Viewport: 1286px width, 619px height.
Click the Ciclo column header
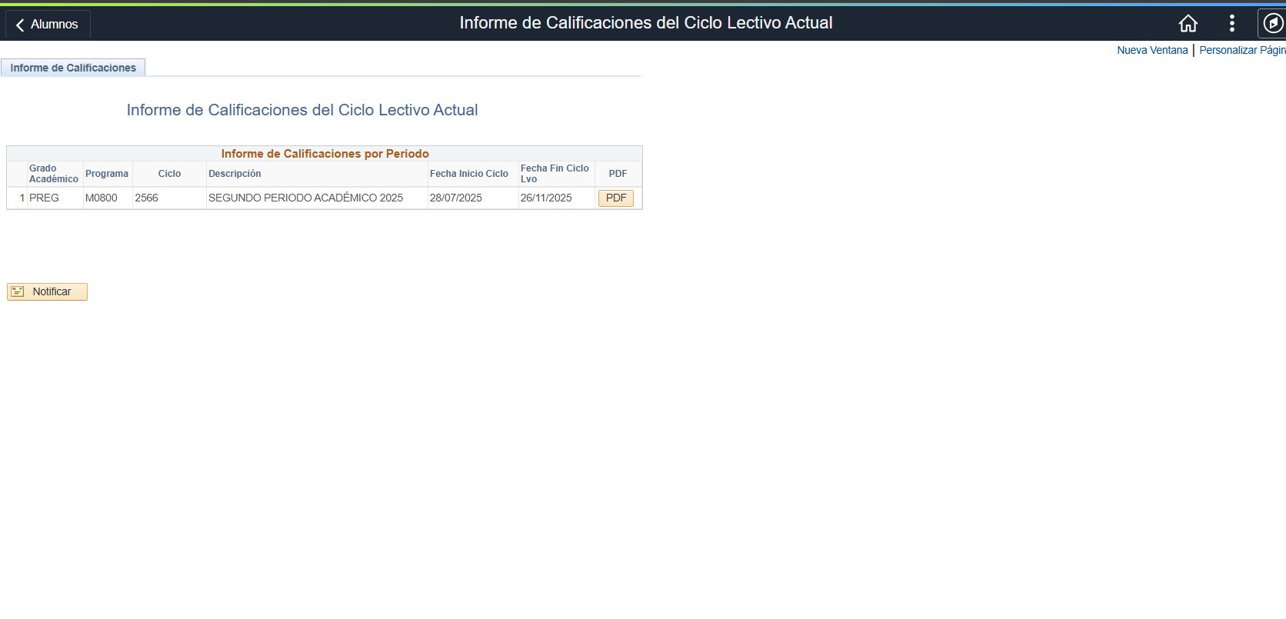click(x=169, y=174)
